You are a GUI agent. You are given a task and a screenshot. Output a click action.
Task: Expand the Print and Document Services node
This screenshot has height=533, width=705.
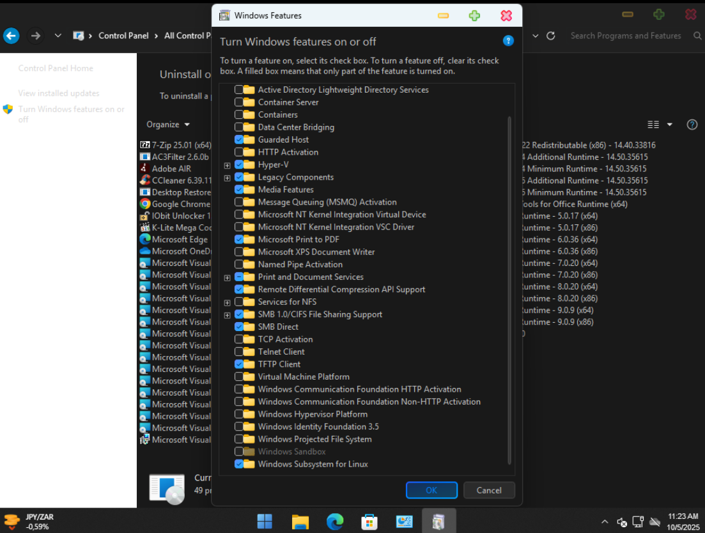click(x=227, y=277)
